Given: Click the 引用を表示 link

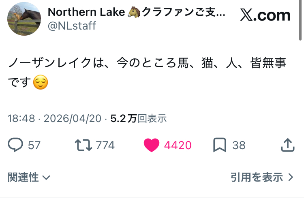Looking at the screenshot, I should [x=257, y=177].
